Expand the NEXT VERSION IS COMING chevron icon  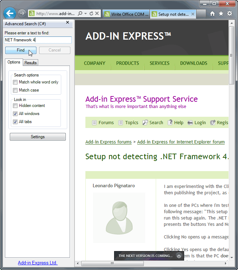179,256
